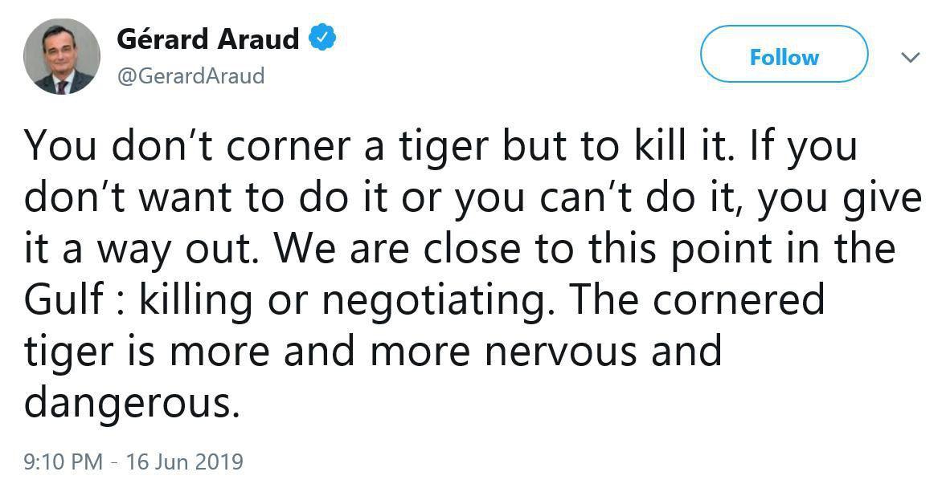The width and height of the screenshot is (942, 492).
Task: Open the Gérard Araud display name link
Action: point(208,39)
